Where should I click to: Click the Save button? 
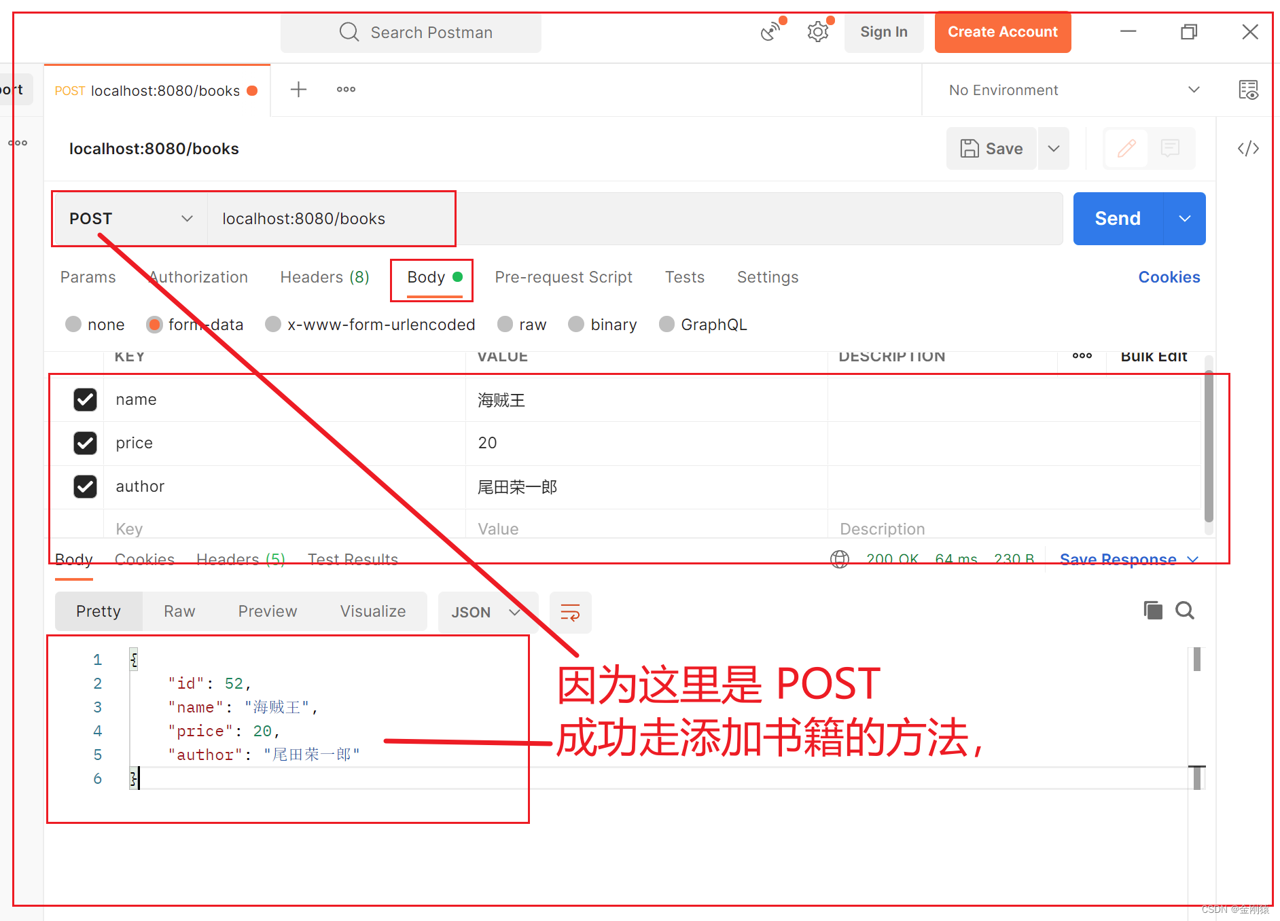coord(991,148)
